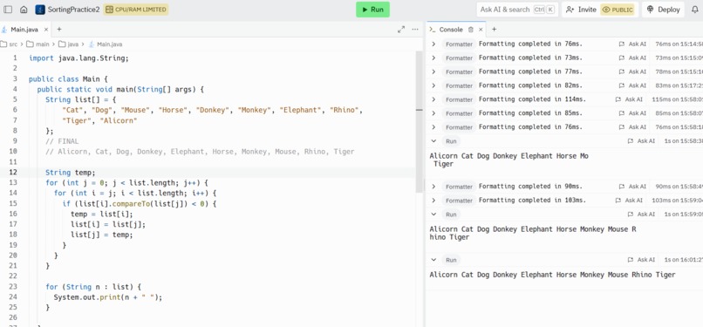Add a new tab next to Console
The height and width of the screenshot is (327, 703).
(x=494, y=30)
